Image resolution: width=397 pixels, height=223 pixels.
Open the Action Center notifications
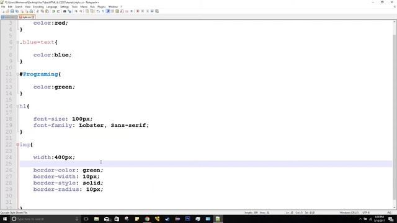(391, 219)
